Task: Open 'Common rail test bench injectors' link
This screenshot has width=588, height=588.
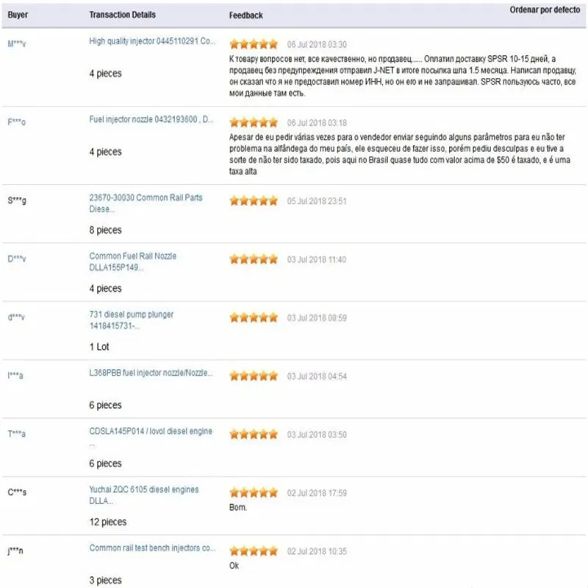Action: coord(153,548)
